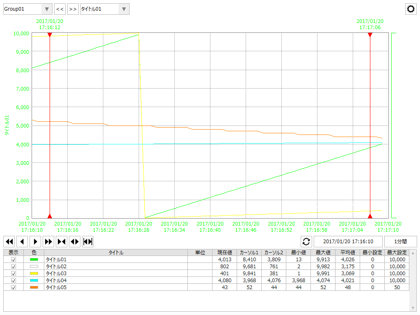Hide the タイトル05 series via its checkbox

(14, 288)
